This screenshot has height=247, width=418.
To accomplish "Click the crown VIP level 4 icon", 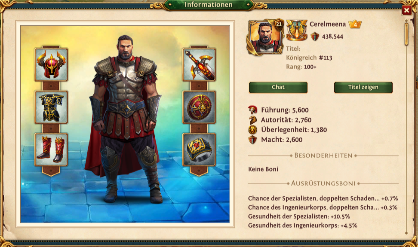I will (355, 24).
